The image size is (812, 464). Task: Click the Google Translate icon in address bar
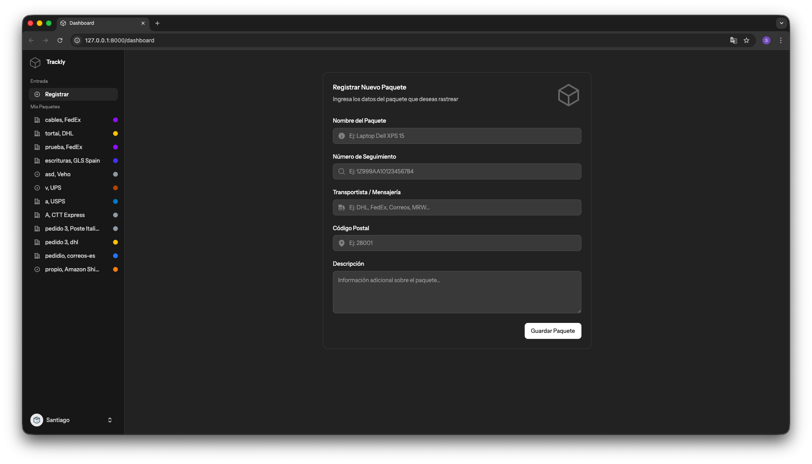click(x=733, y=40)
